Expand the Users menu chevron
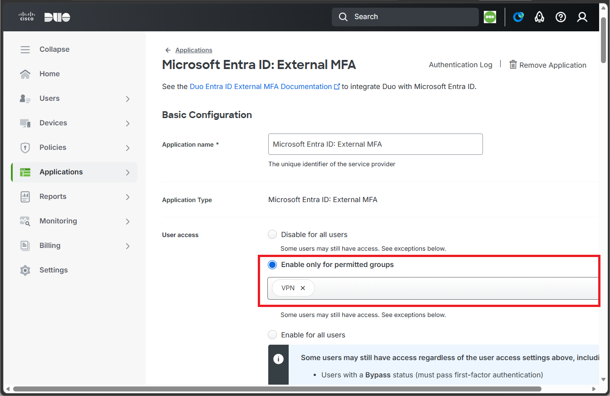 [128, 99]
